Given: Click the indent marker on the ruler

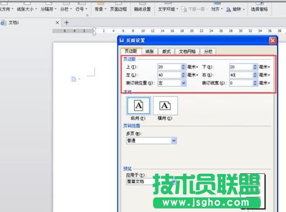Looking at the screenshot, I should (94, 32).
